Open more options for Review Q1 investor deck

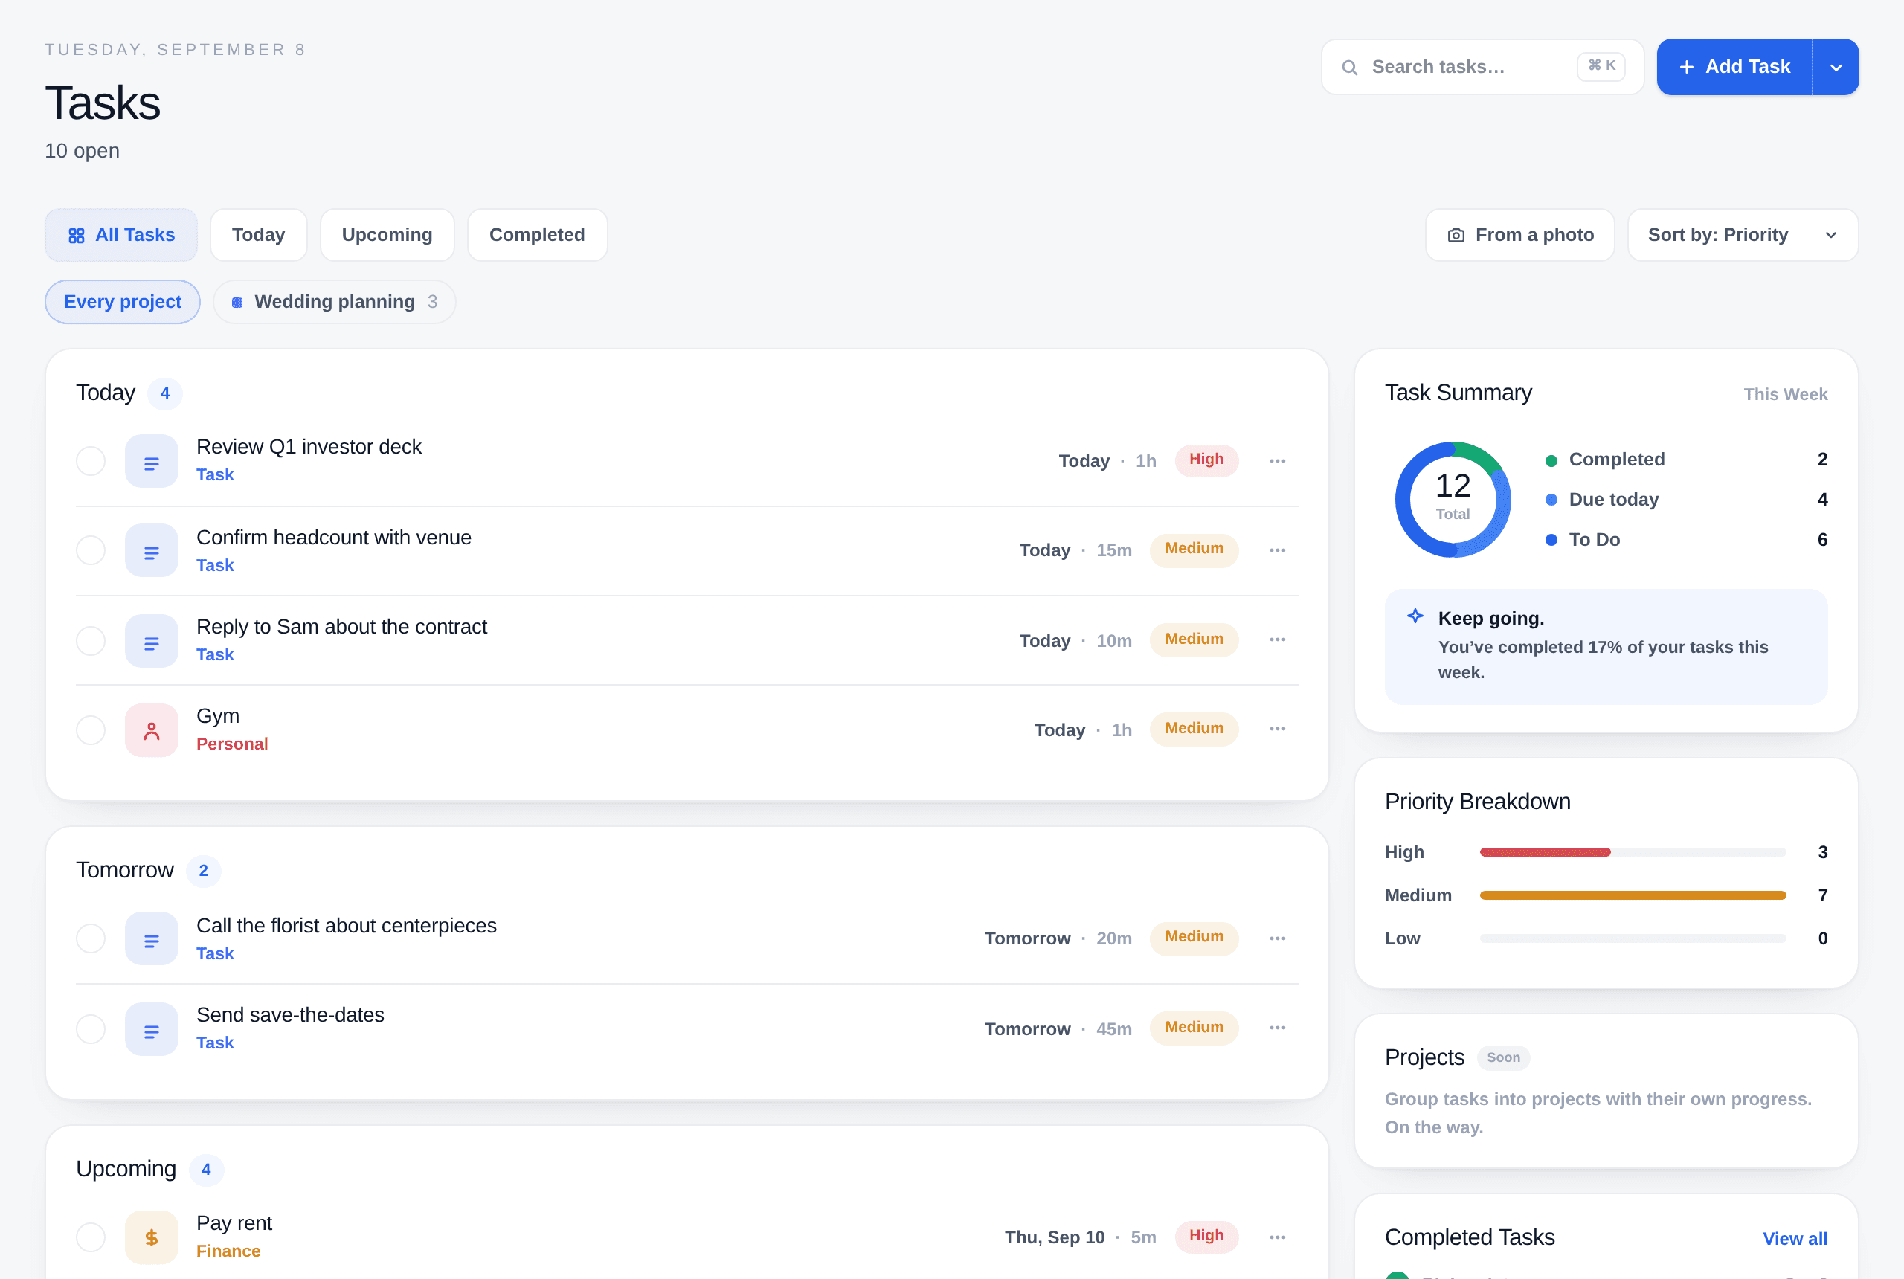[x=1278, y=461]
